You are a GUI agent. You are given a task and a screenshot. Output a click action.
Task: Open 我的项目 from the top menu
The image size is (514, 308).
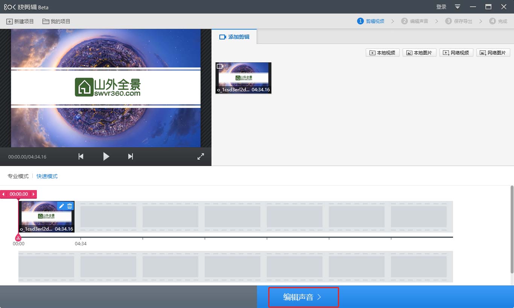[56, 21]
